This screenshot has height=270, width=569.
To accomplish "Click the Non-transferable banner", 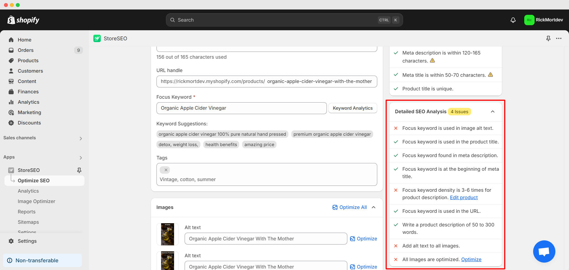I will tap(42, 261).
